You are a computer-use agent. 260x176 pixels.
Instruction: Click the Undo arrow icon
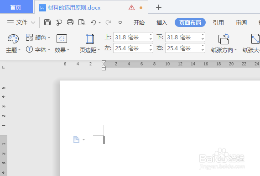(x=94, y=22)
